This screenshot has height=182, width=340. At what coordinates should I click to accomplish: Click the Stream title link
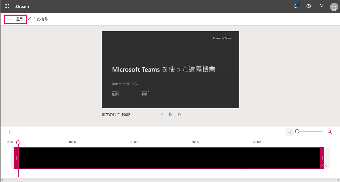[x=22, y=6]
